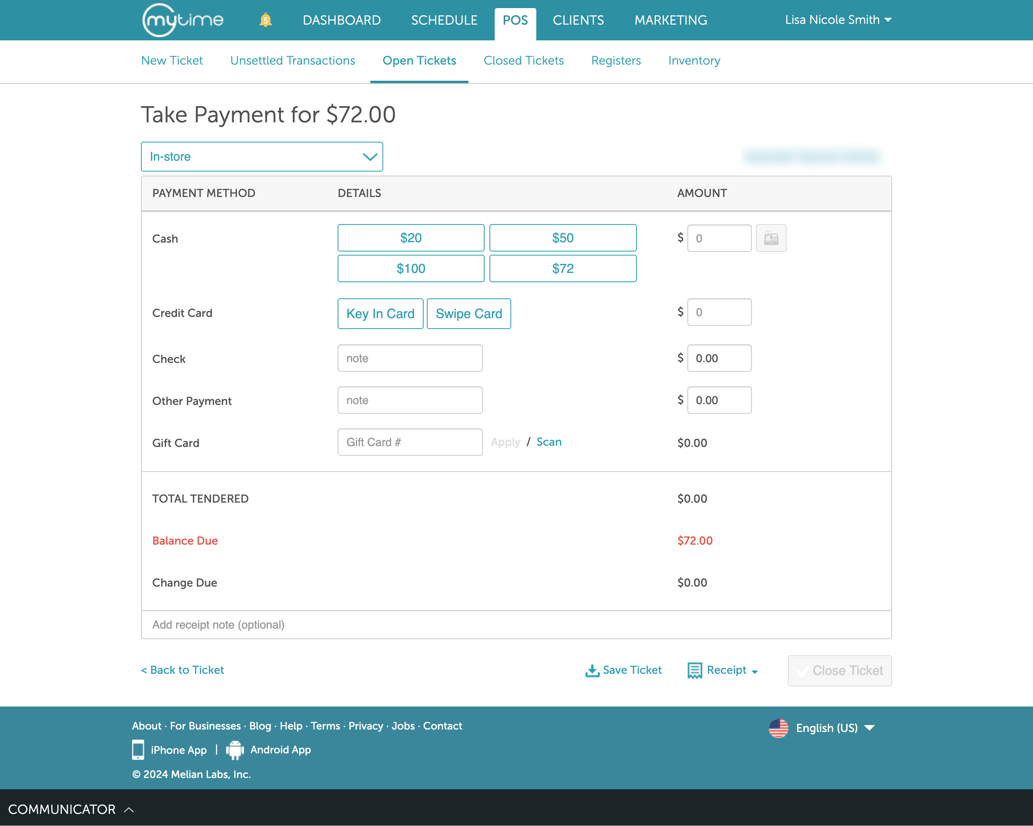Open the In-store payment type dropdown
This screenshot has height=826, width=1033.
(x=262, y=157)
